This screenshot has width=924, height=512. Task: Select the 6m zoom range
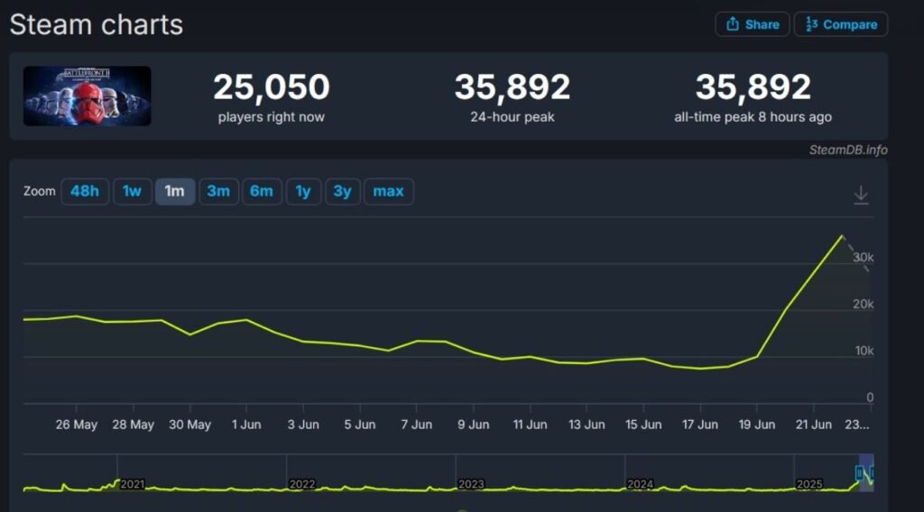point(262,191)
